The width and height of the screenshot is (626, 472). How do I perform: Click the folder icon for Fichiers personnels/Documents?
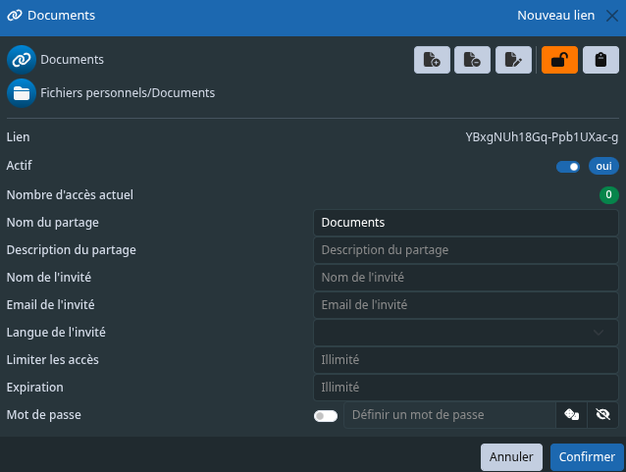[22, 93]
